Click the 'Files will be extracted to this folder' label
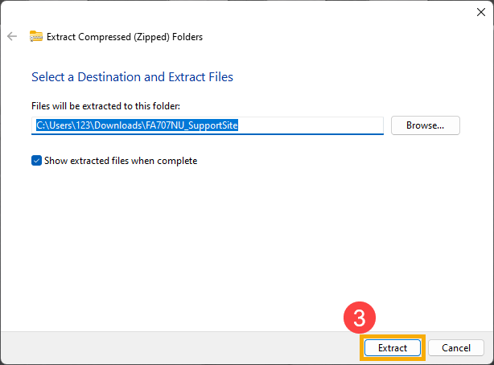Viewport: 494px width, 365px height. [x=105, y=106]
